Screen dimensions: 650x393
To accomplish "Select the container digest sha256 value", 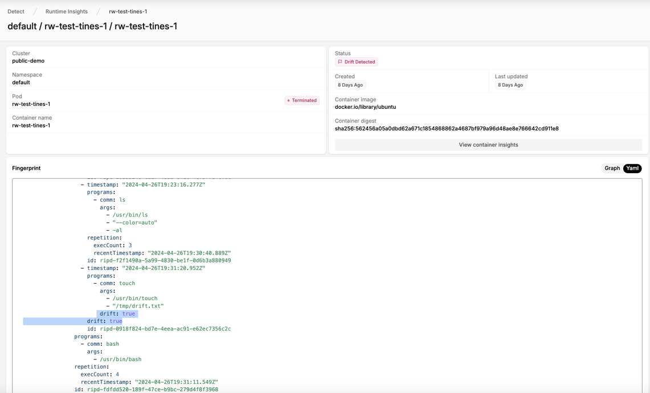I will coord(447,129).
